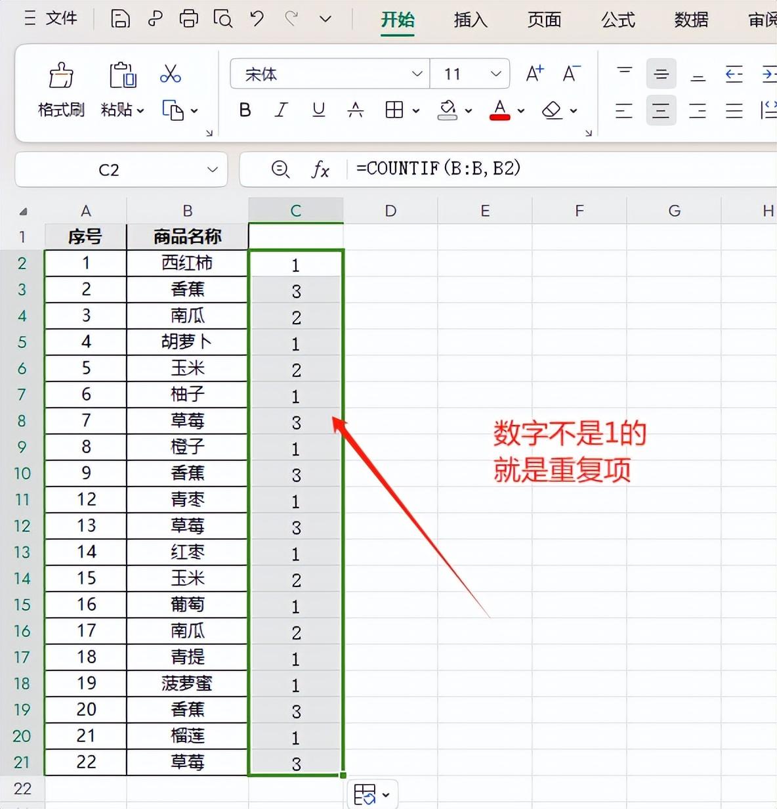Decrease font size with A- icon

pyautogui.click(x=572, y=74)
